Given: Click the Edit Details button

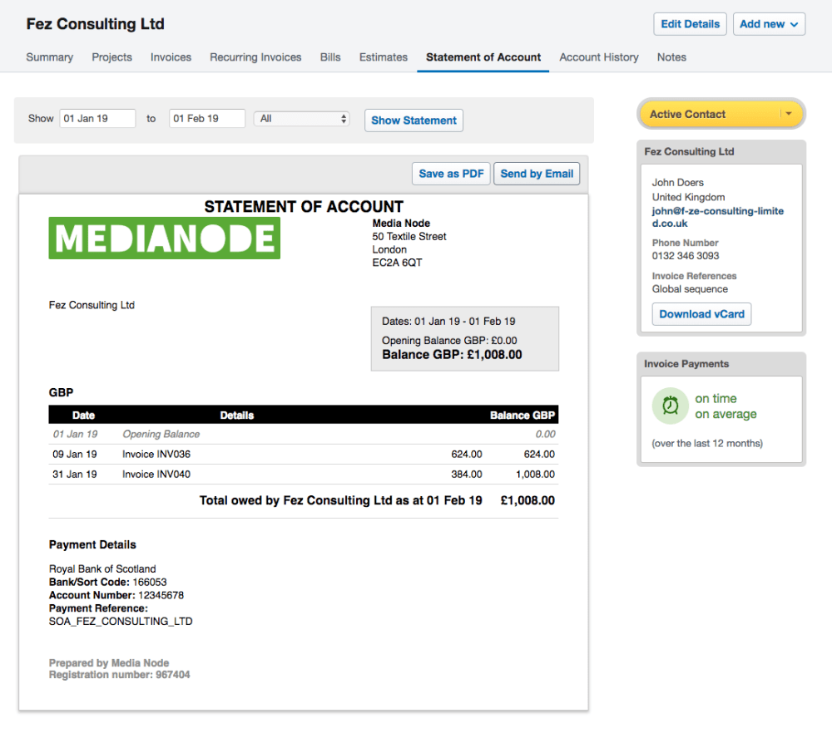Looking at the screenshot, I should click(x=690, y=24).
